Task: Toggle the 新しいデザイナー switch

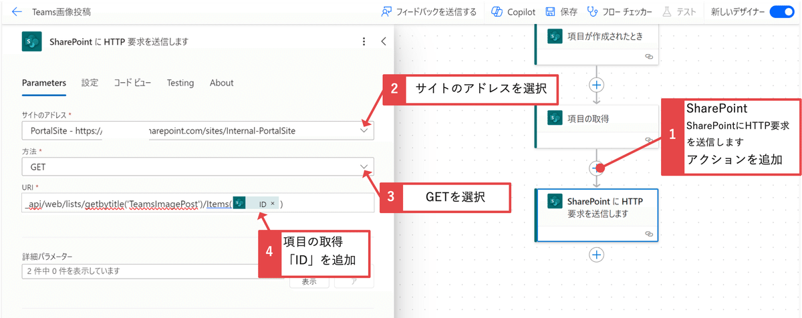Action: [781, 12]
